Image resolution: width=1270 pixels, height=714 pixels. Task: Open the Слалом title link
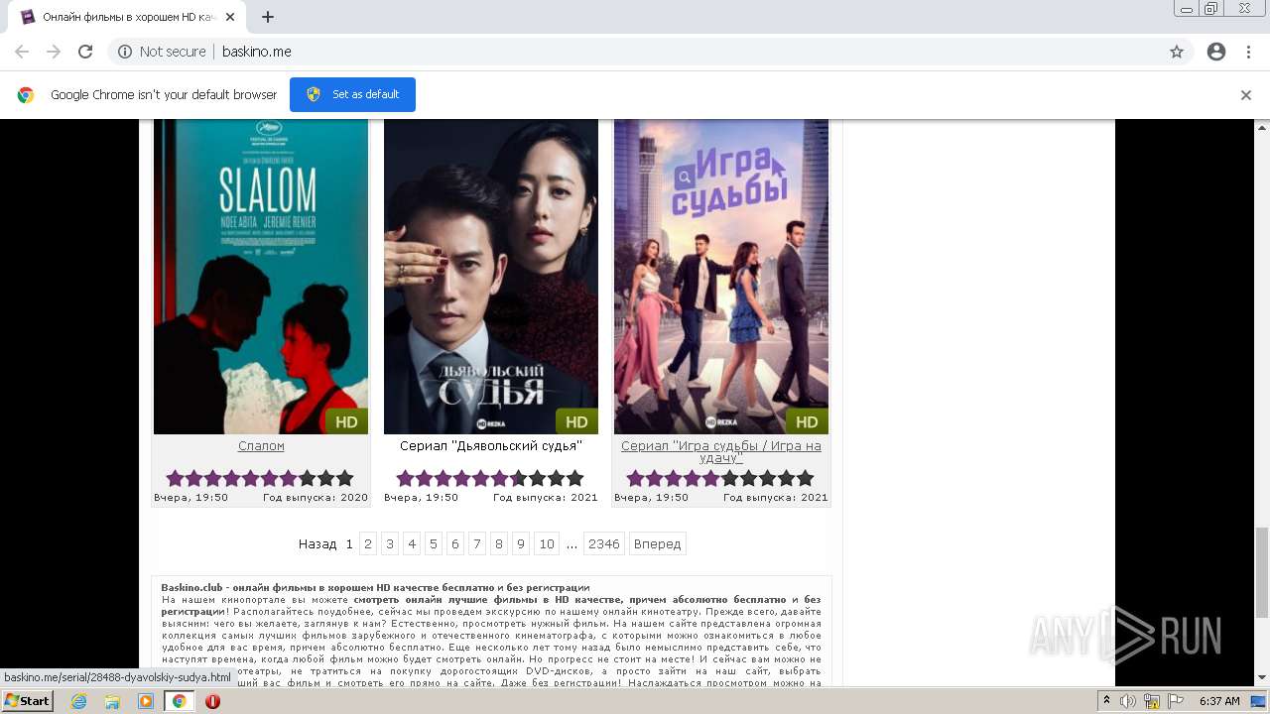click(x=261, y=446)
